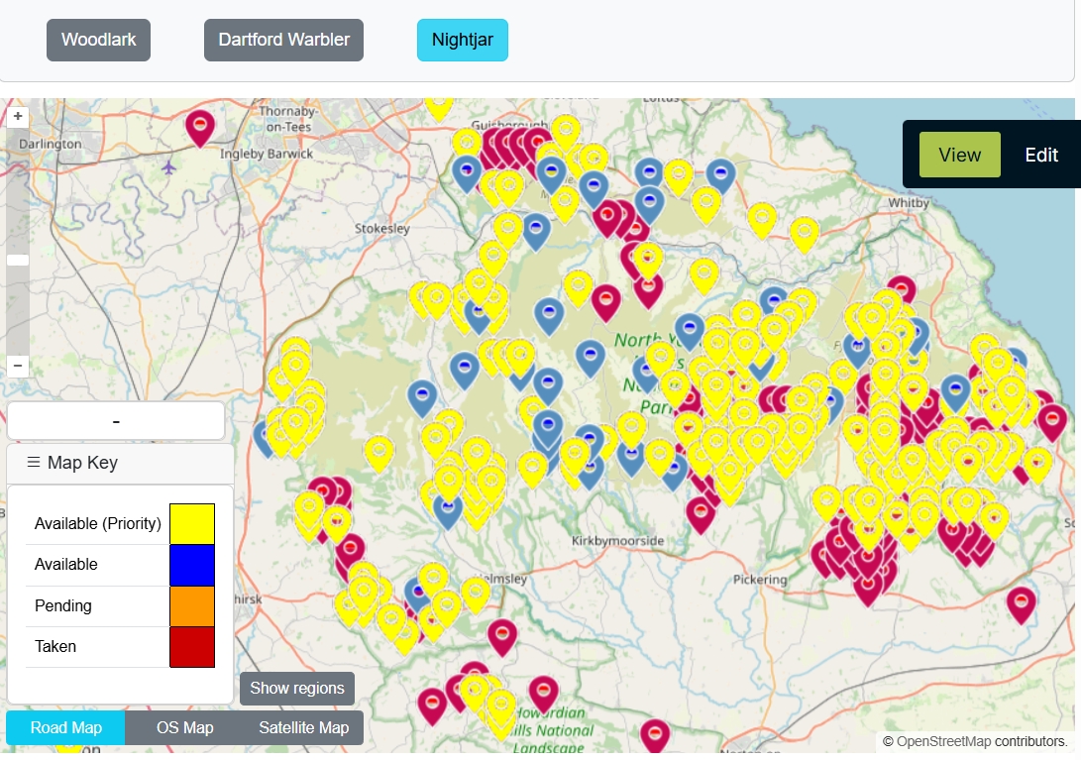Screen dimensions: 1081x760
Task: Open the dash selection box above Map Key
Action: pyautogui.click(x=116, y=421)
